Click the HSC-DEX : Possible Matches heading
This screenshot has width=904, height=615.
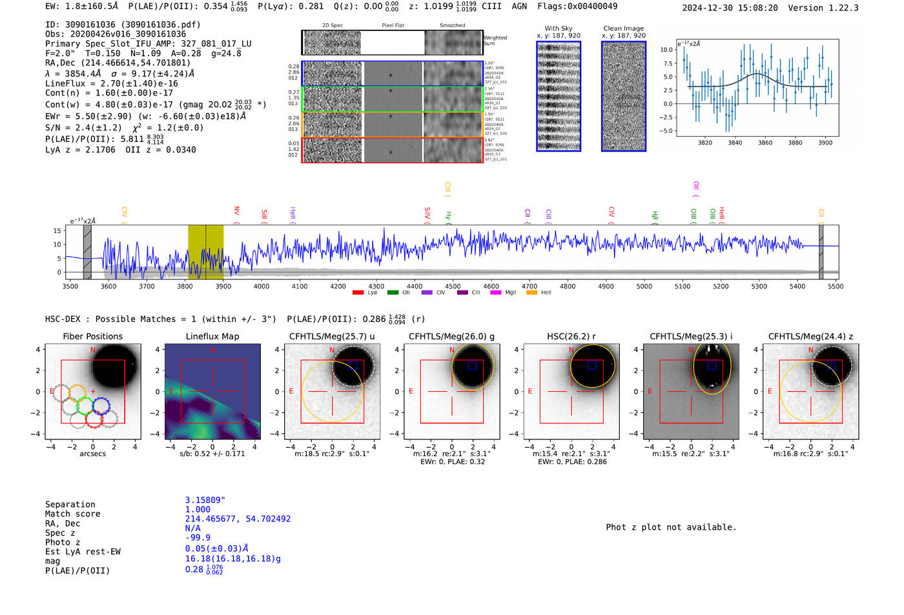coord(161,319)
